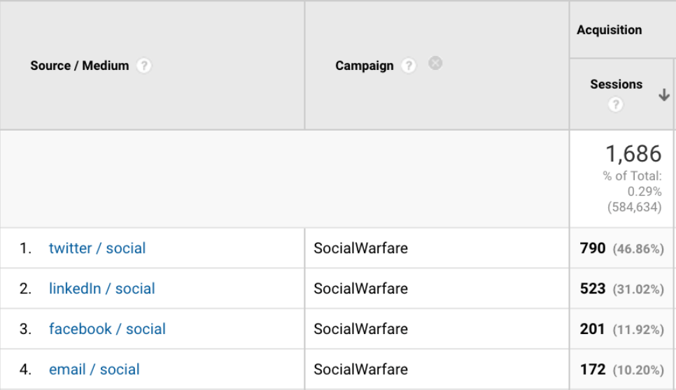The width and height of the screenshot is (676, 390).
Task: Click help icon next to Source / Medium
Action: [x=144, y=66]
